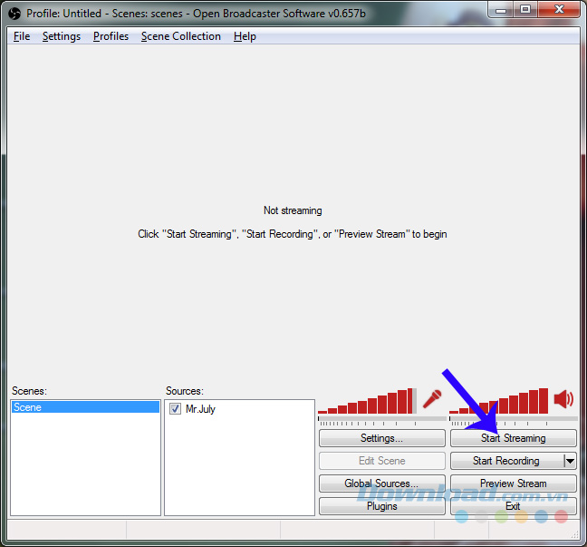
Task: Open Global Sources... dialog
Action: 382,484
